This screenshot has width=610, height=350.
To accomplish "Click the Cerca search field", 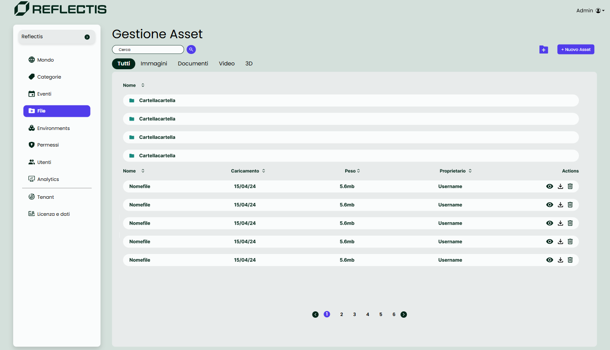I will (148, 50).
